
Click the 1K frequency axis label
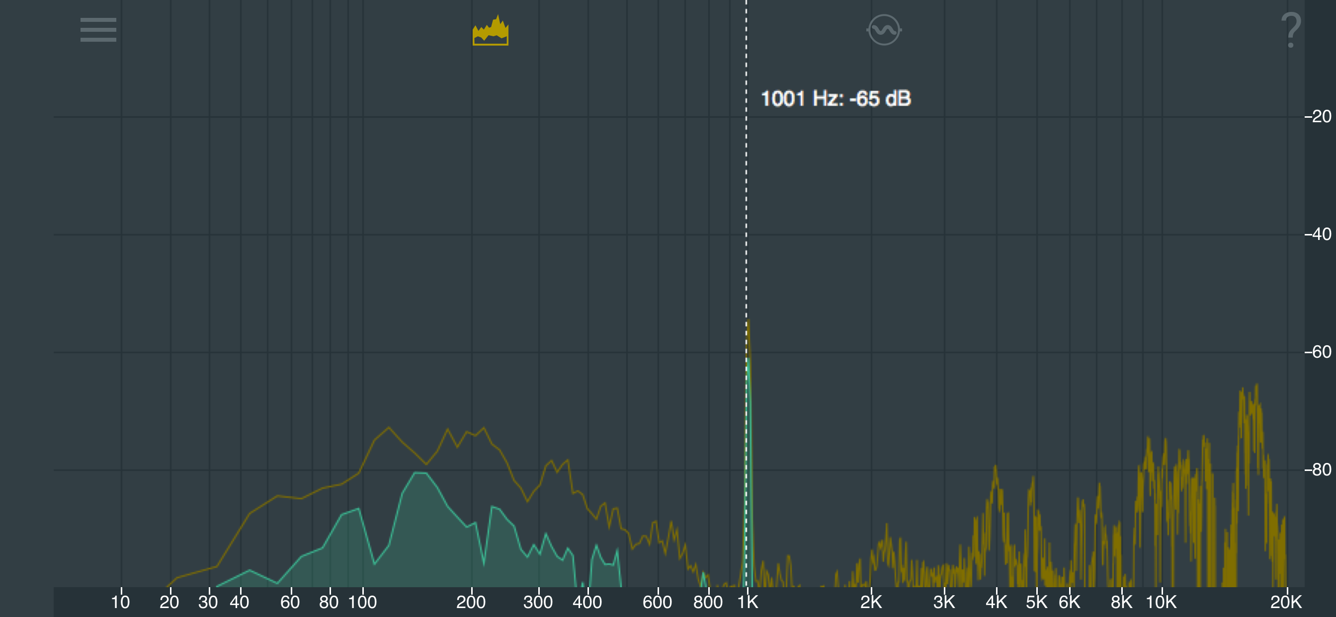(x=748, y=602)
